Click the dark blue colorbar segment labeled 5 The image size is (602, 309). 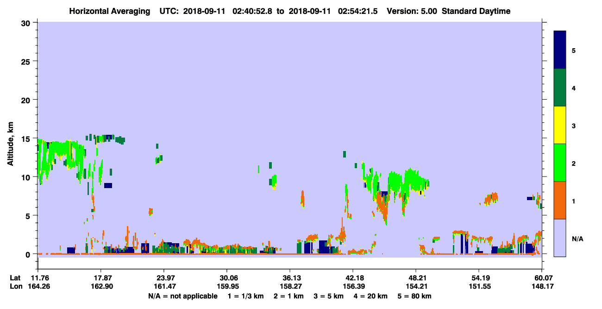(560, 50)
